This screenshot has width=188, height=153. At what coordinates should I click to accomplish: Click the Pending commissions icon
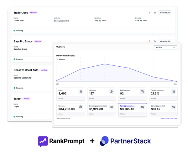pos(112,107)
